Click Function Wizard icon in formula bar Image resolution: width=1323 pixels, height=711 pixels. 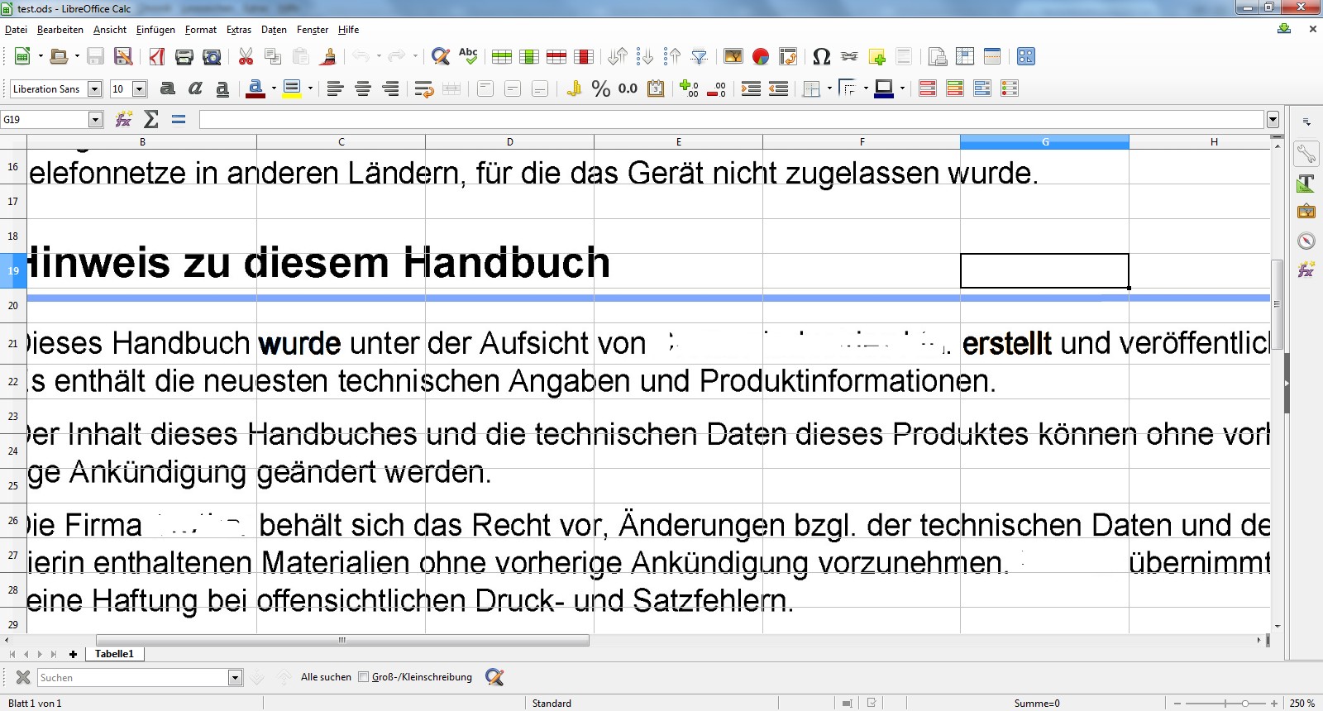(x=124, y=119)
